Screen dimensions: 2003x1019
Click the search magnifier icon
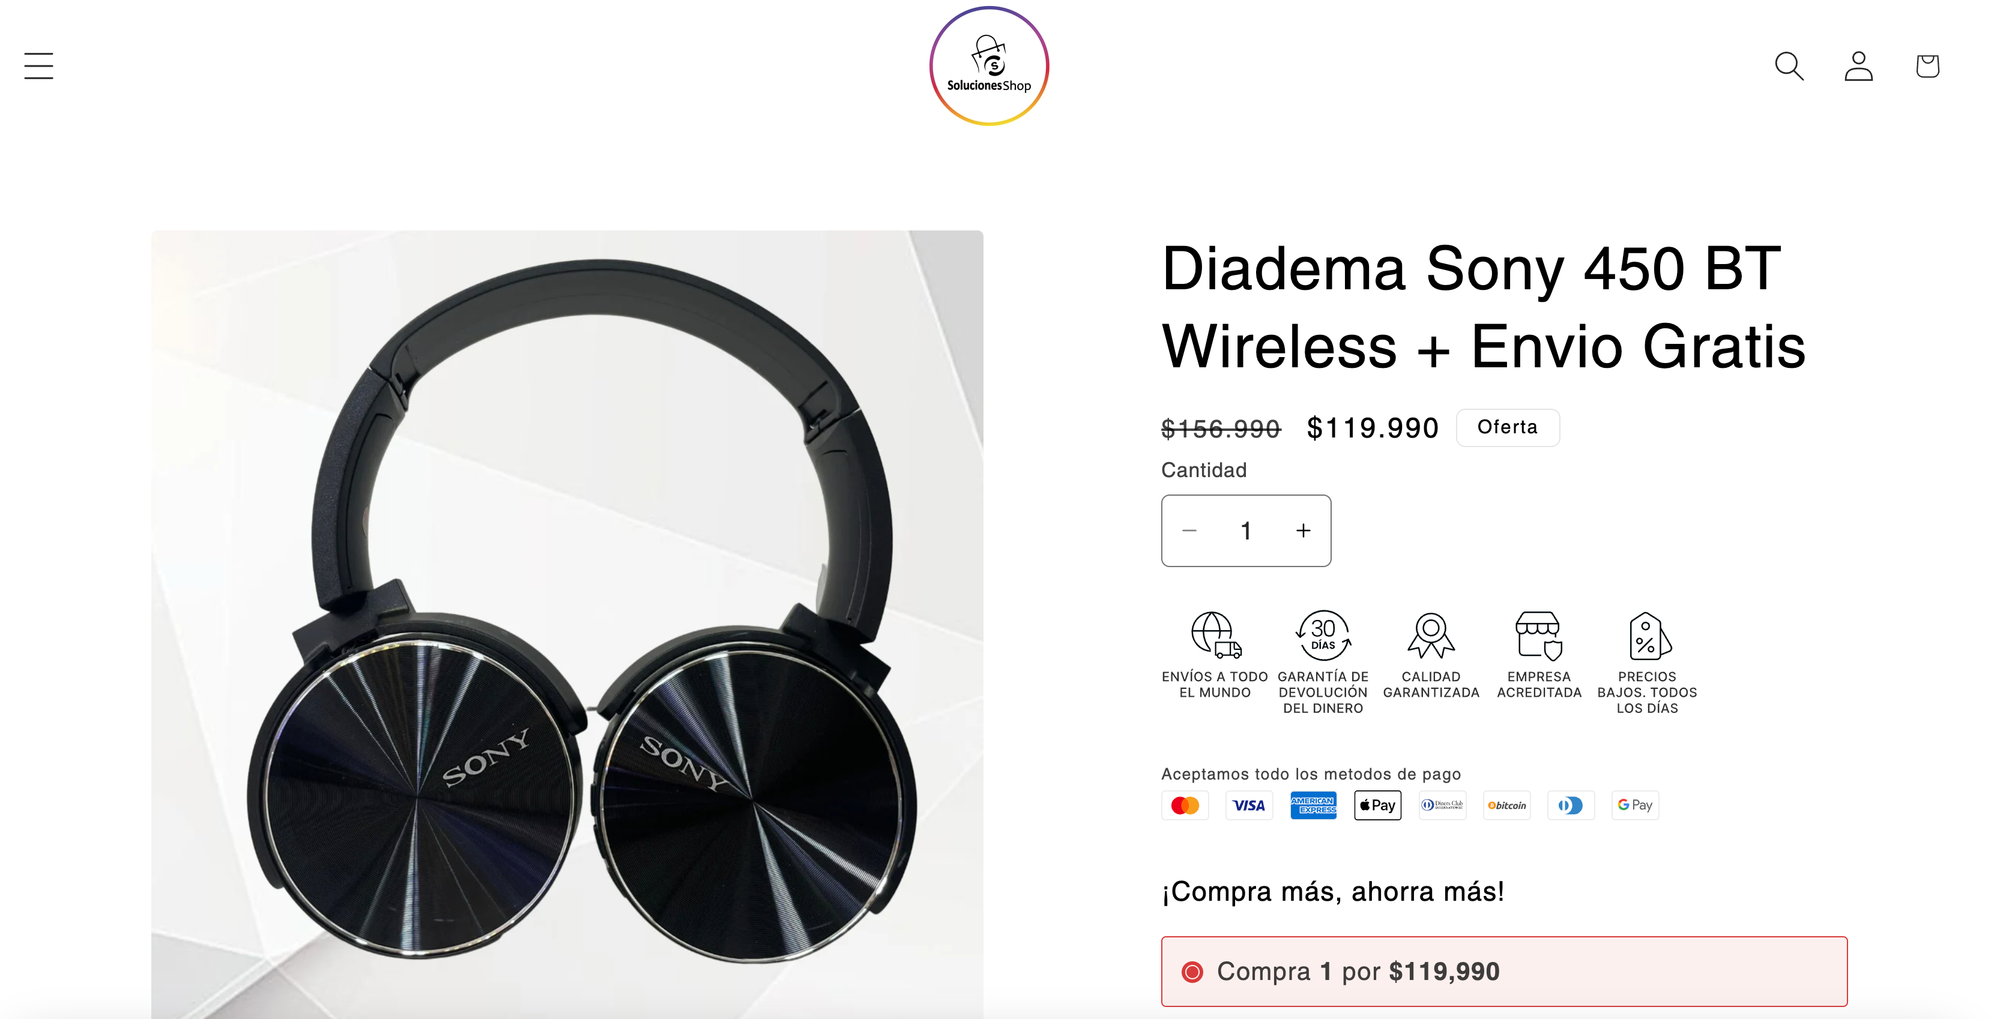point(1789,66)
